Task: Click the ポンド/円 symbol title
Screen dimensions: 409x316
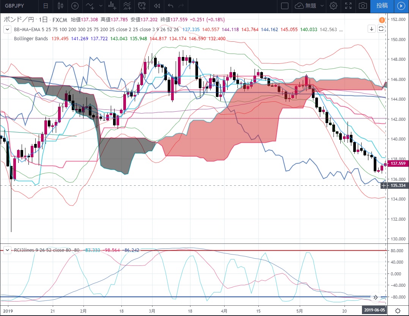Action: coord(19,20)
